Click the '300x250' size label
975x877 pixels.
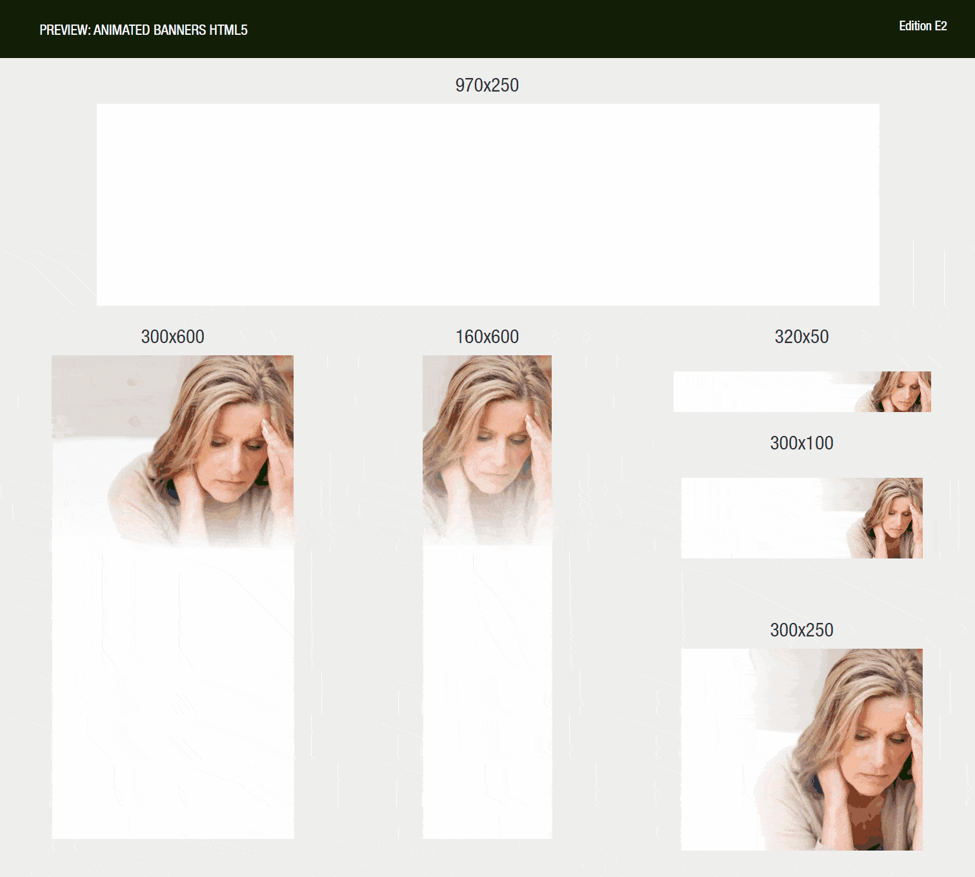point(802,630)
